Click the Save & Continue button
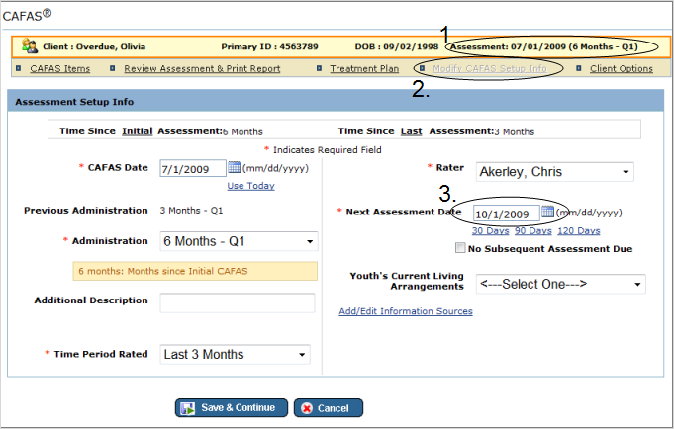The height and width of the screenshot is (429, 674). click(232, 408)
